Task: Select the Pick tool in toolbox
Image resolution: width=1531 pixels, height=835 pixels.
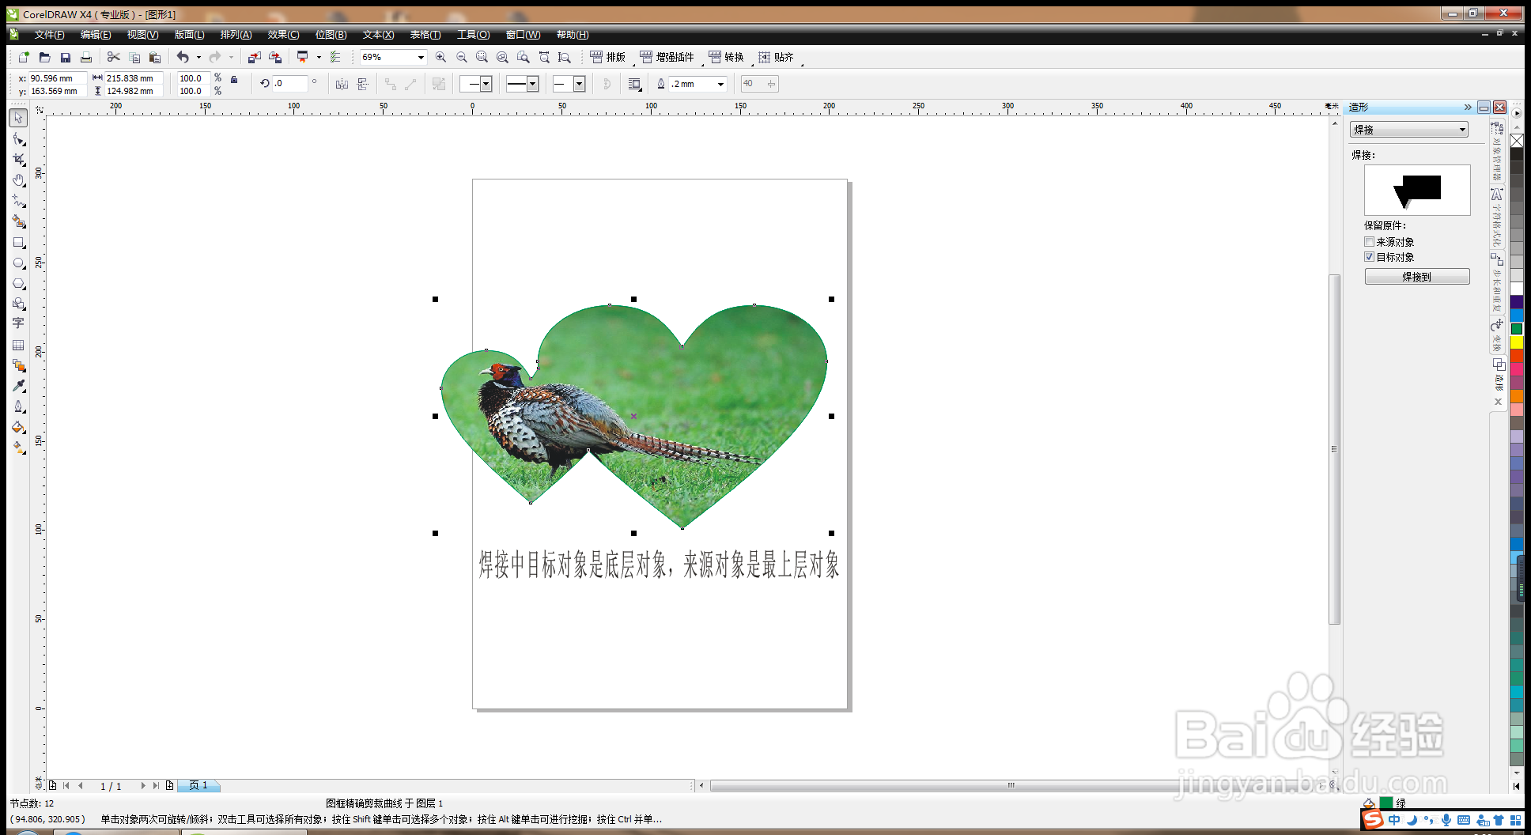Action: [x=18, y=118]
